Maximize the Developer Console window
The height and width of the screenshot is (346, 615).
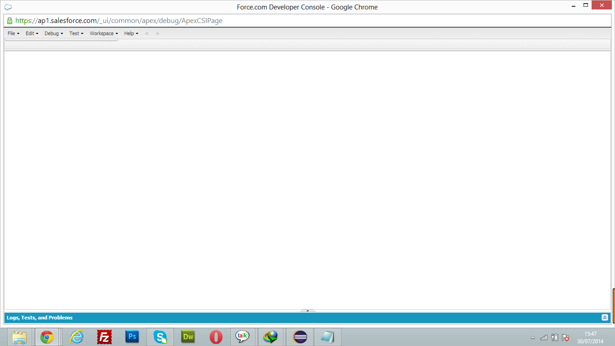(x=586, y=5)
